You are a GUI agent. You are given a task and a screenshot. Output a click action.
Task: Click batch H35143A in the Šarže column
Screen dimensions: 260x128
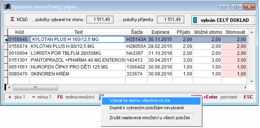click(x=136, y=40)
